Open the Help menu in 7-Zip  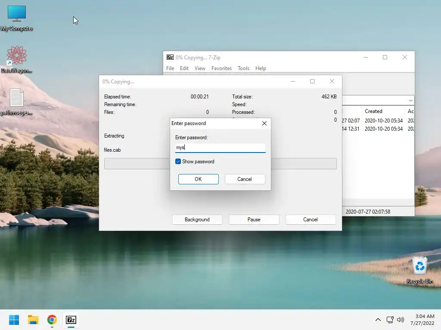261,68
